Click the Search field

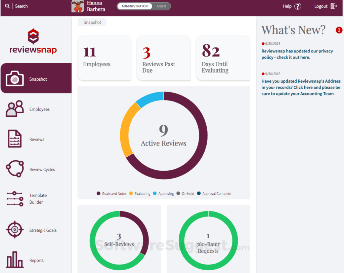click(x=21, y=6)
